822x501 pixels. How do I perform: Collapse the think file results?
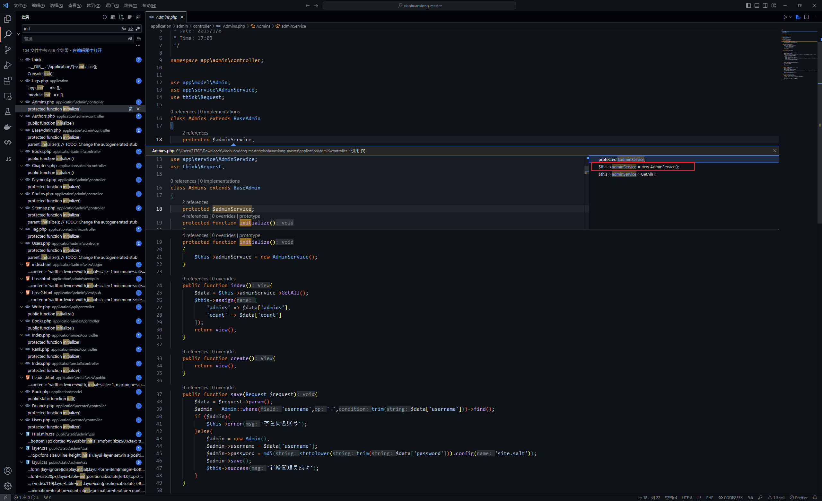(21, 60)
